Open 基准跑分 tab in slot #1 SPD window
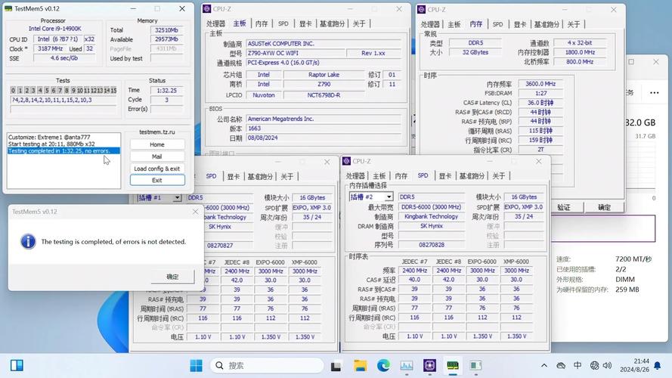672x378 pixels. (x=260, y=177)
